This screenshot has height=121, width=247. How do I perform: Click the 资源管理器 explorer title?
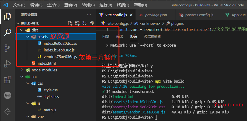(x=29, y=15)
